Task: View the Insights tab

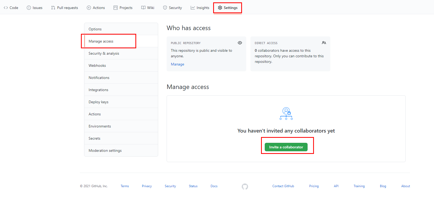Action: pyautogui.click(x=200, y=8)
